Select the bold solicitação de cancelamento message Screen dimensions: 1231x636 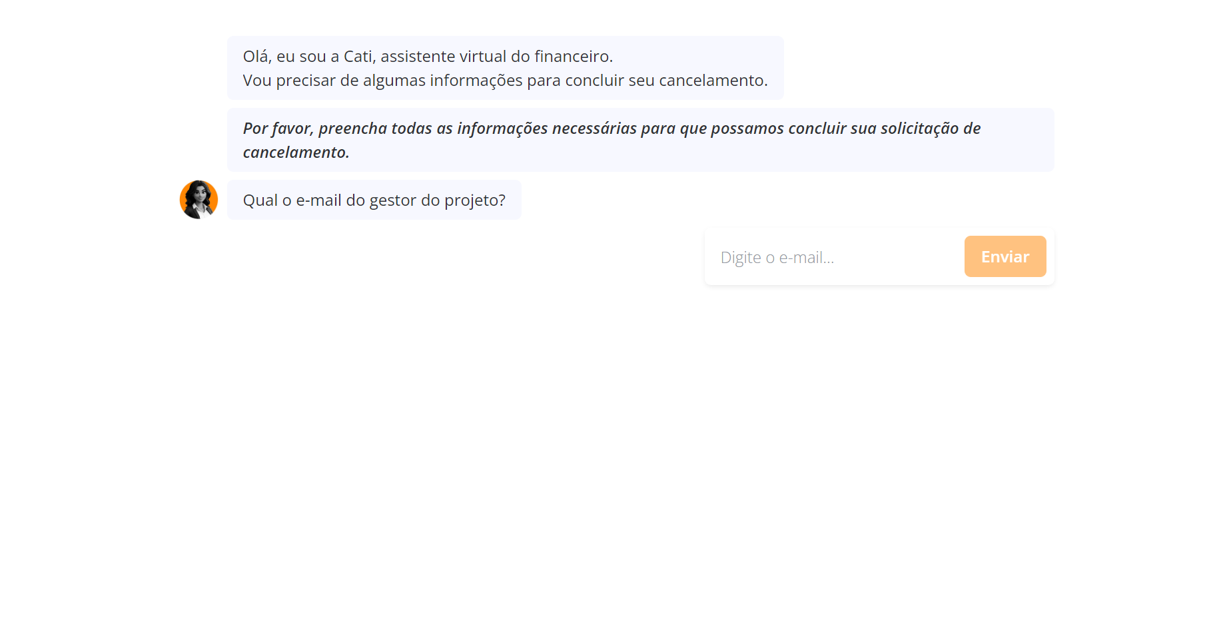tap(639, 139)
